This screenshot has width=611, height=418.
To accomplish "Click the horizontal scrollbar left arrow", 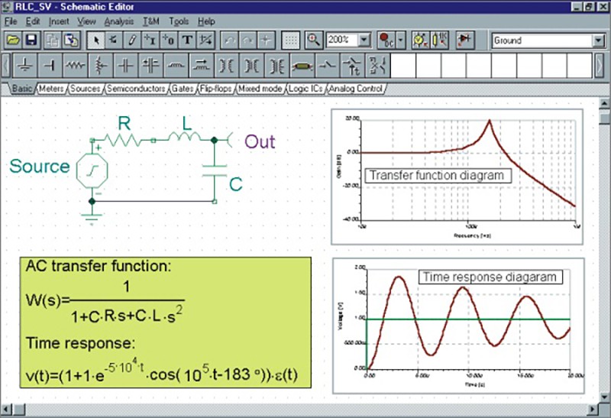I will coord(6,410).
